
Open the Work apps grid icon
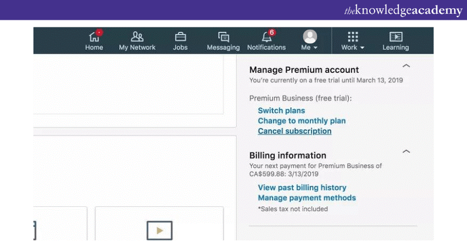click(353, 37)
